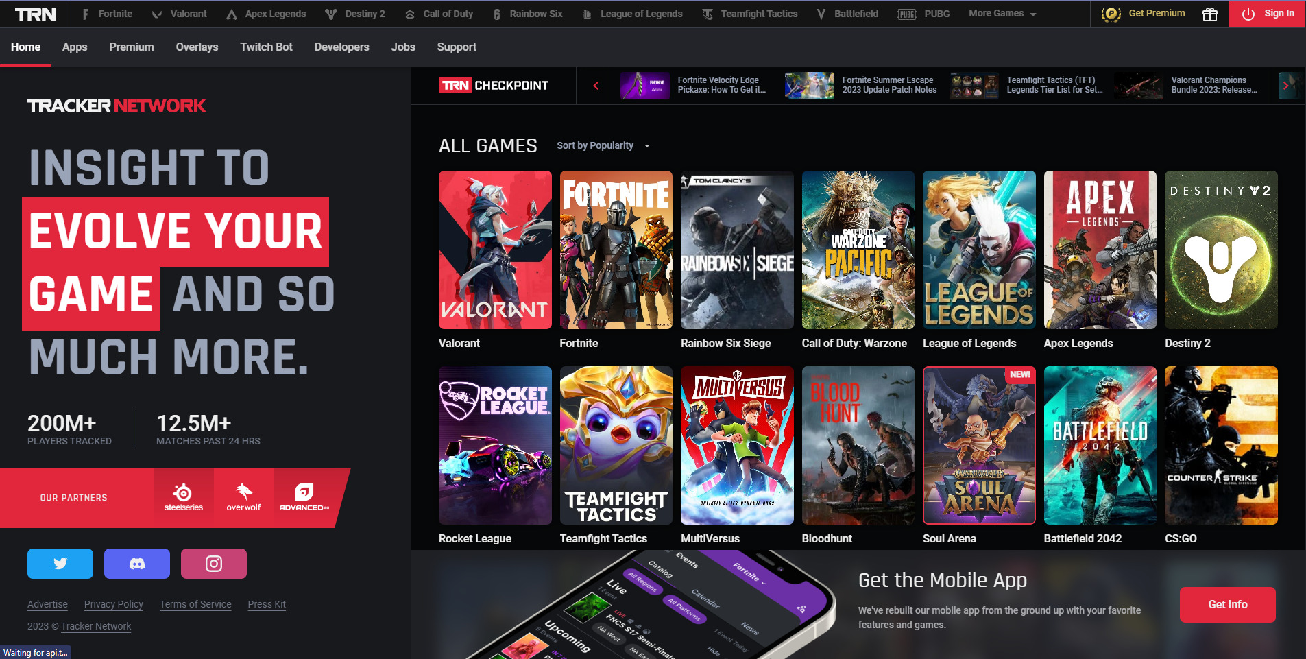Click the Get Premium link
The image size is (1306, 659).
click(1144, 14)
